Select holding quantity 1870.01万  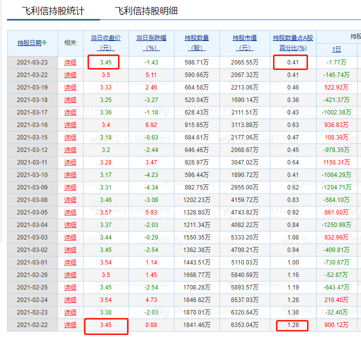tap(196, 312)
